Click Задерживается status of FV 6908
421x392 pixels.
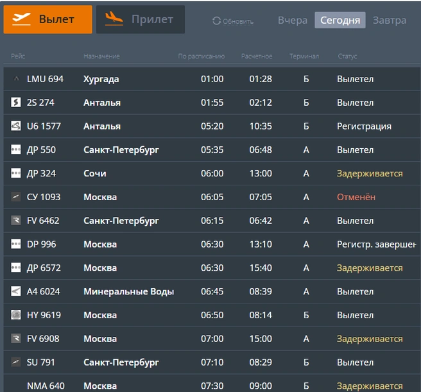click(x=370, y=339)
